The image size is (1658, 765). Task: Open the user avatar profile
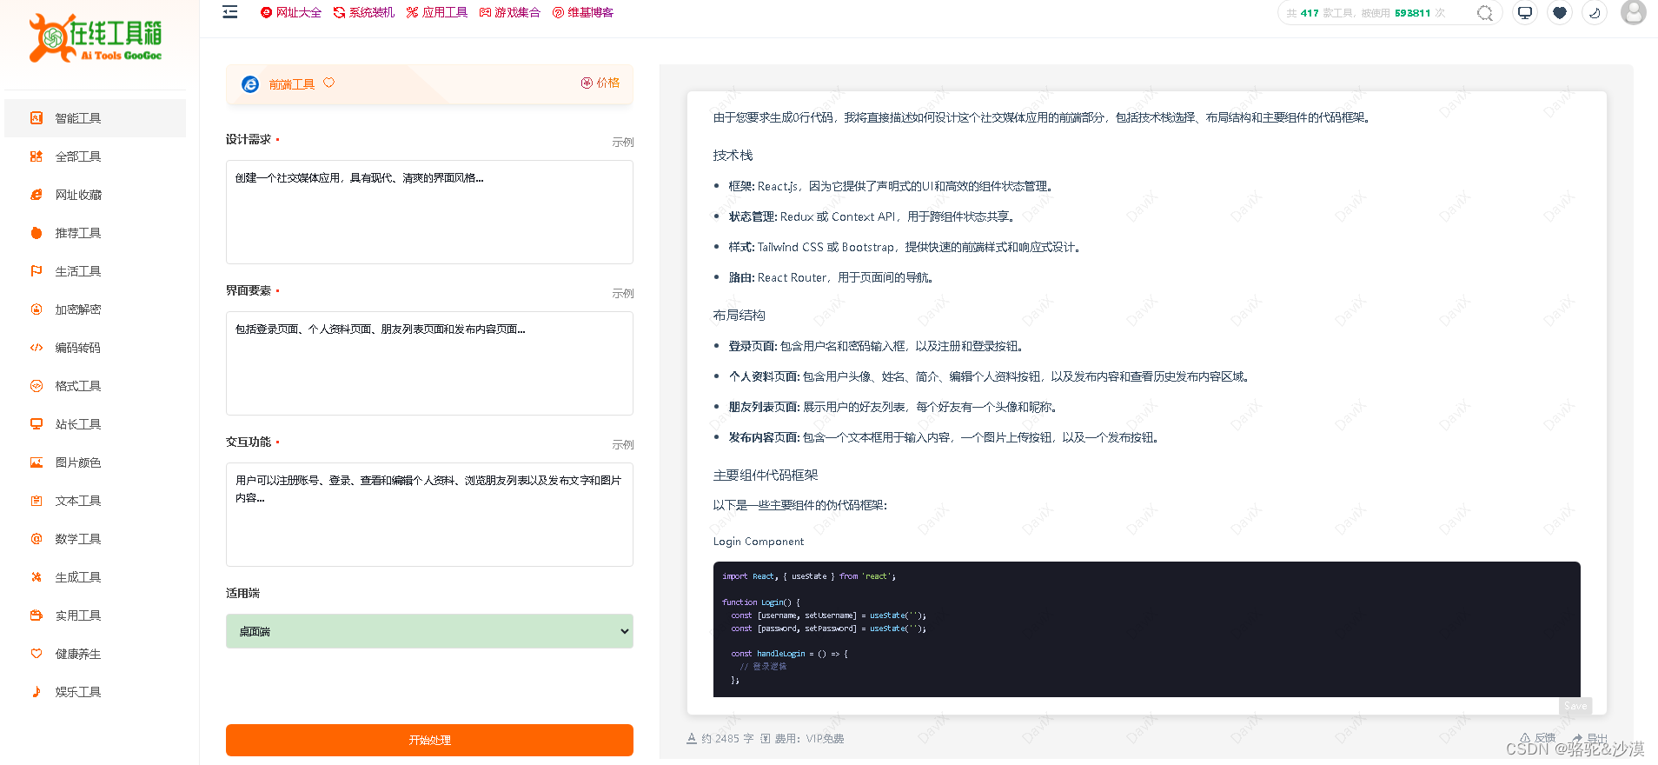(x=1634, y=12)
